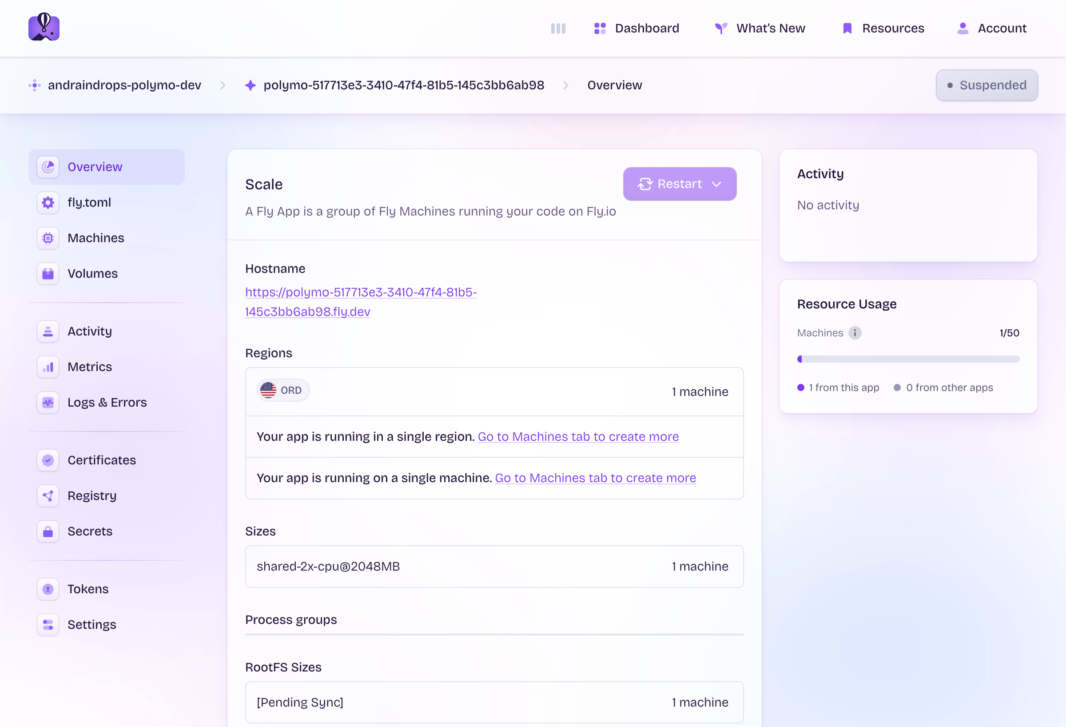
Task: Open the fly.toml gear icon
Action: click(x=48, y=202)
